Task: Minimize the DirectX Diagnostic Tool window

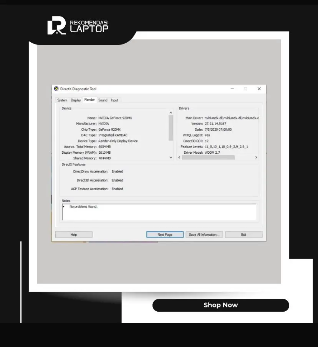Action: 232,89
